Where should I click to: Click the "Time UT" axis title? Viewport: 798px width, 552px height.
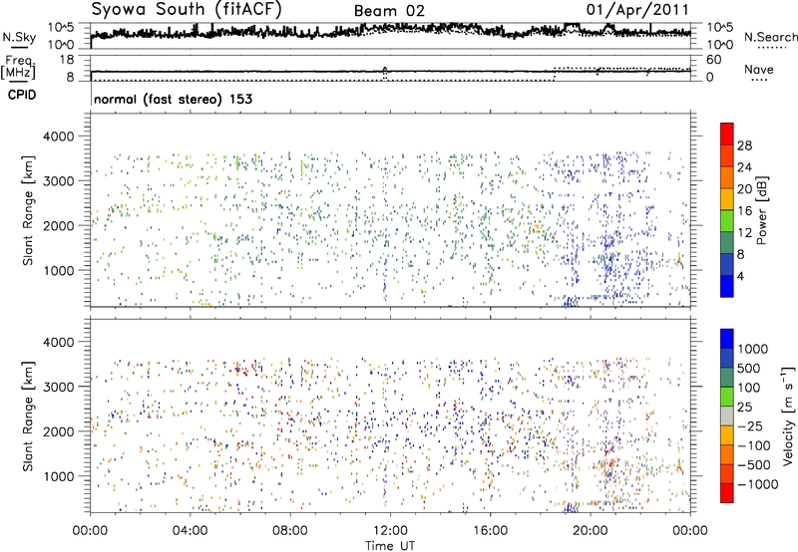coord(390,546)
